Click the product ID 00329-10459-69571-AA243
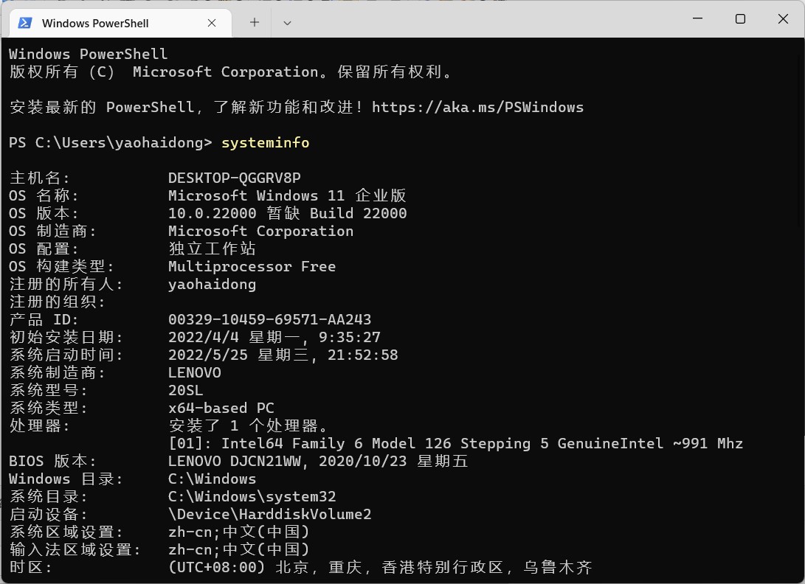Image resolution: width=805 pixels, height=584 pixels. (x=269, y=320)
